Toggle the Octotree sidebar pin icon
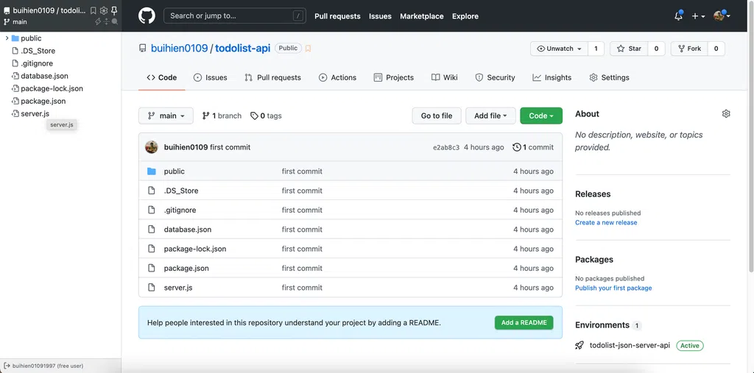The image size is (754, 373). click(x=114, y=10)
